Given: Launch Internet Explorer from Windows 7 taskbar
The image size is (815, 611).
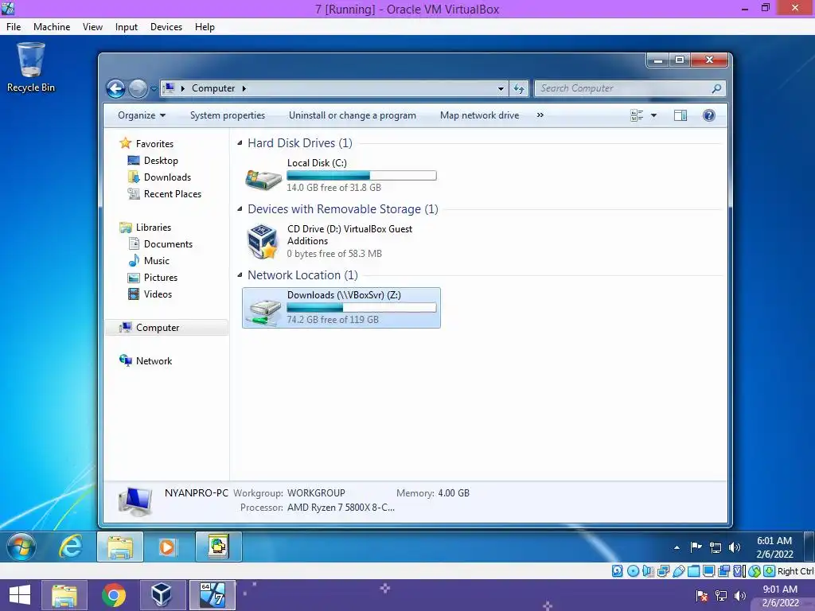Looking at the screenshot, I should click(x=70, y=547).
